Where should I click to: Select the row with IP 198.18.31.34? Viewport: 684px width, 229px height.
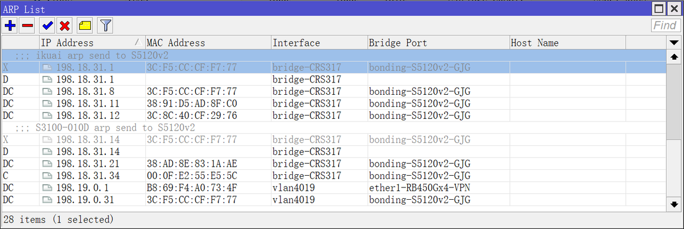point(334,176)
